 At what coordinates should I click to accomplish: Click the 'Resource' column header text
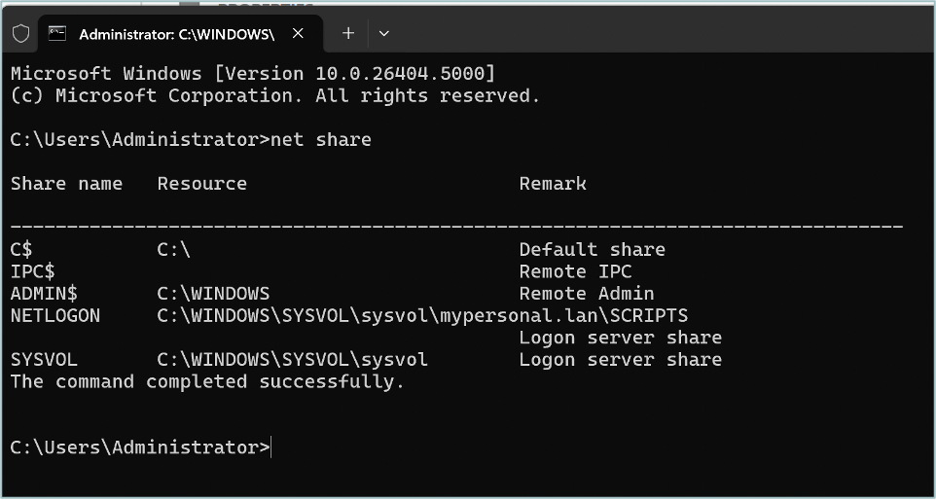pos(201,184)
